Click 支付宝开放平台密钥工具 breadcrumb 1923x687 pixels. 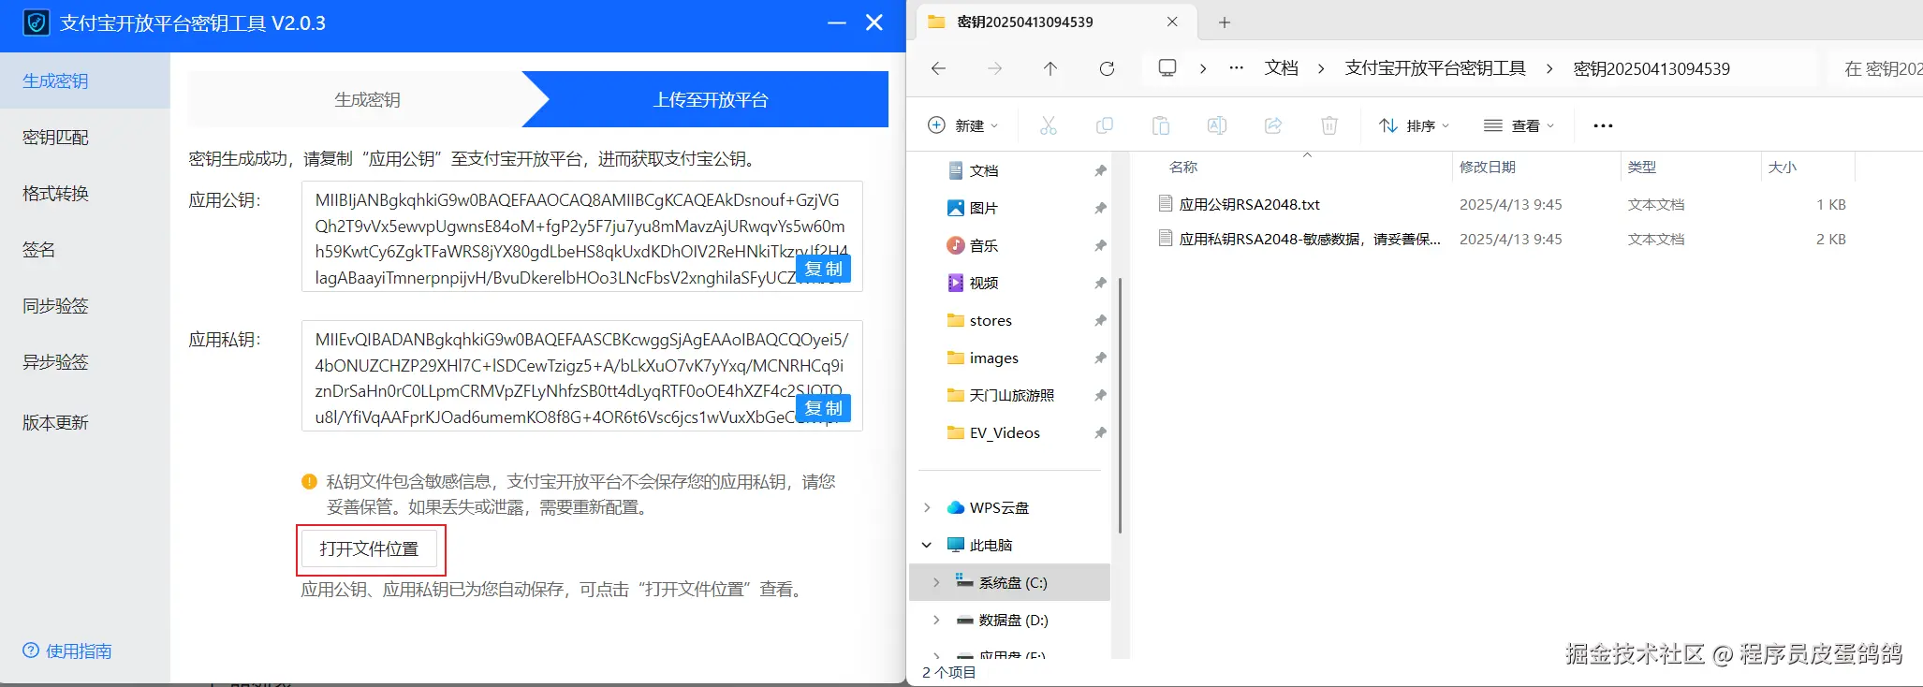(x=1435, y=68)
